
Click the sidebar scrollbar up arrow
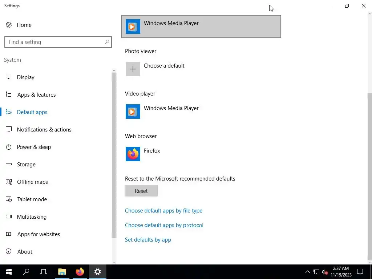coord(114,70)
